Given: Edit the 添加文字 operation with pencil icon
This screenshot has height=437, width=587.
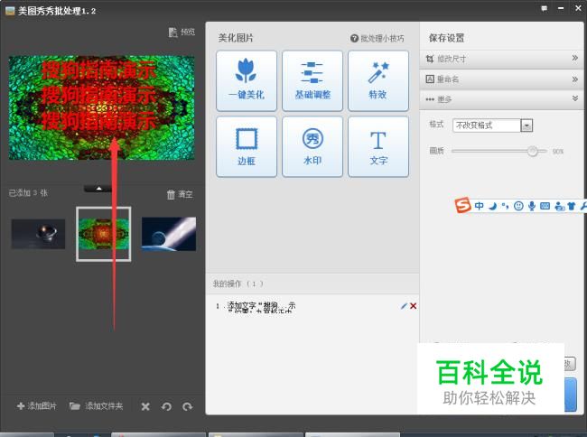Looking at the screenshot, I should click(x=404, y=306).
